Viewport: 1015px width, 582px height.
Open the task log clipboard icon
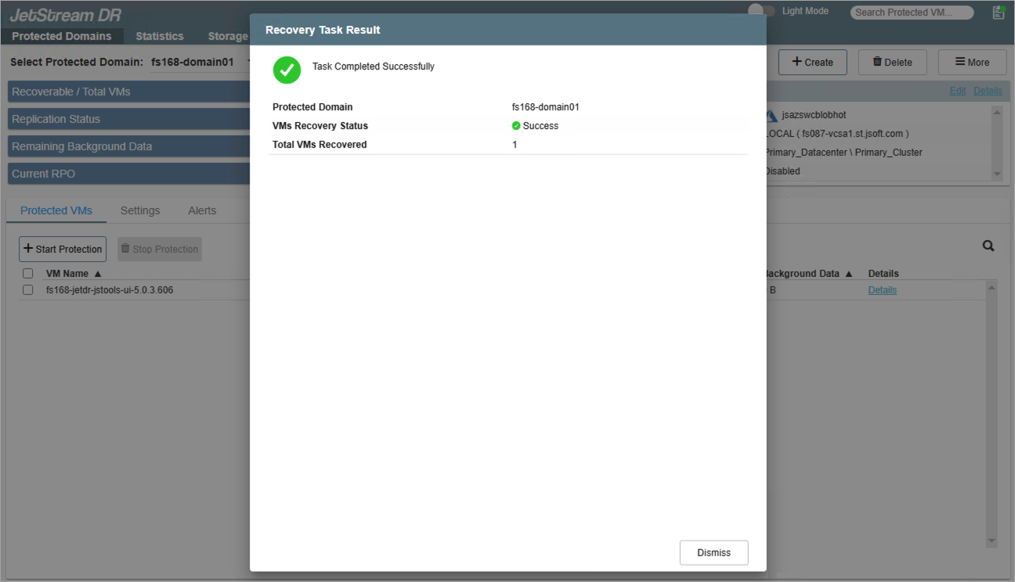point(998,12)
